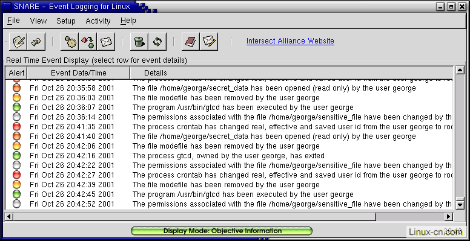Click the green trash can toolbar icon
The width and height of the screenshot is (470, 241).
tap(139, 42)
